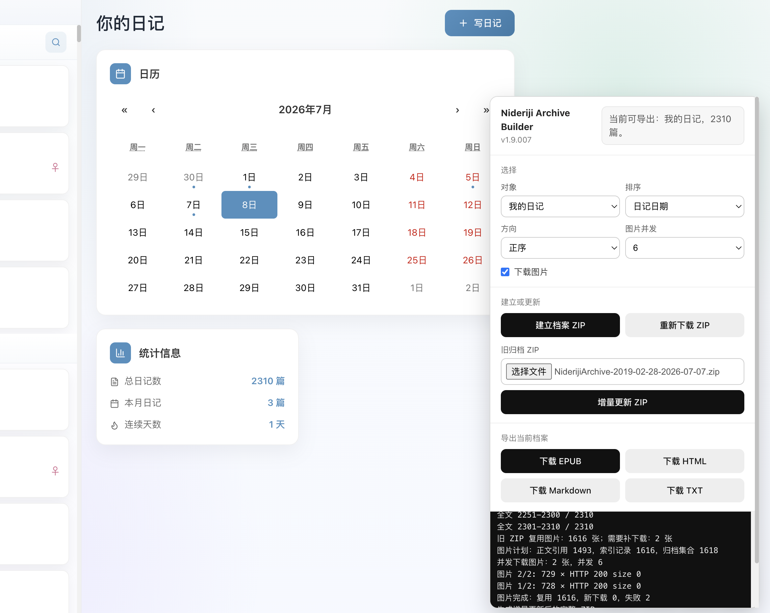
Task: Click the Archive Builder panel scrollbar
Action: click(757, 330)
